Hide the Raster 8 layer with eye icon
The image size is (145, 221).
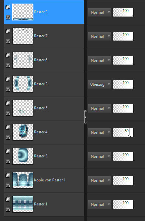(x=8, y=17)
